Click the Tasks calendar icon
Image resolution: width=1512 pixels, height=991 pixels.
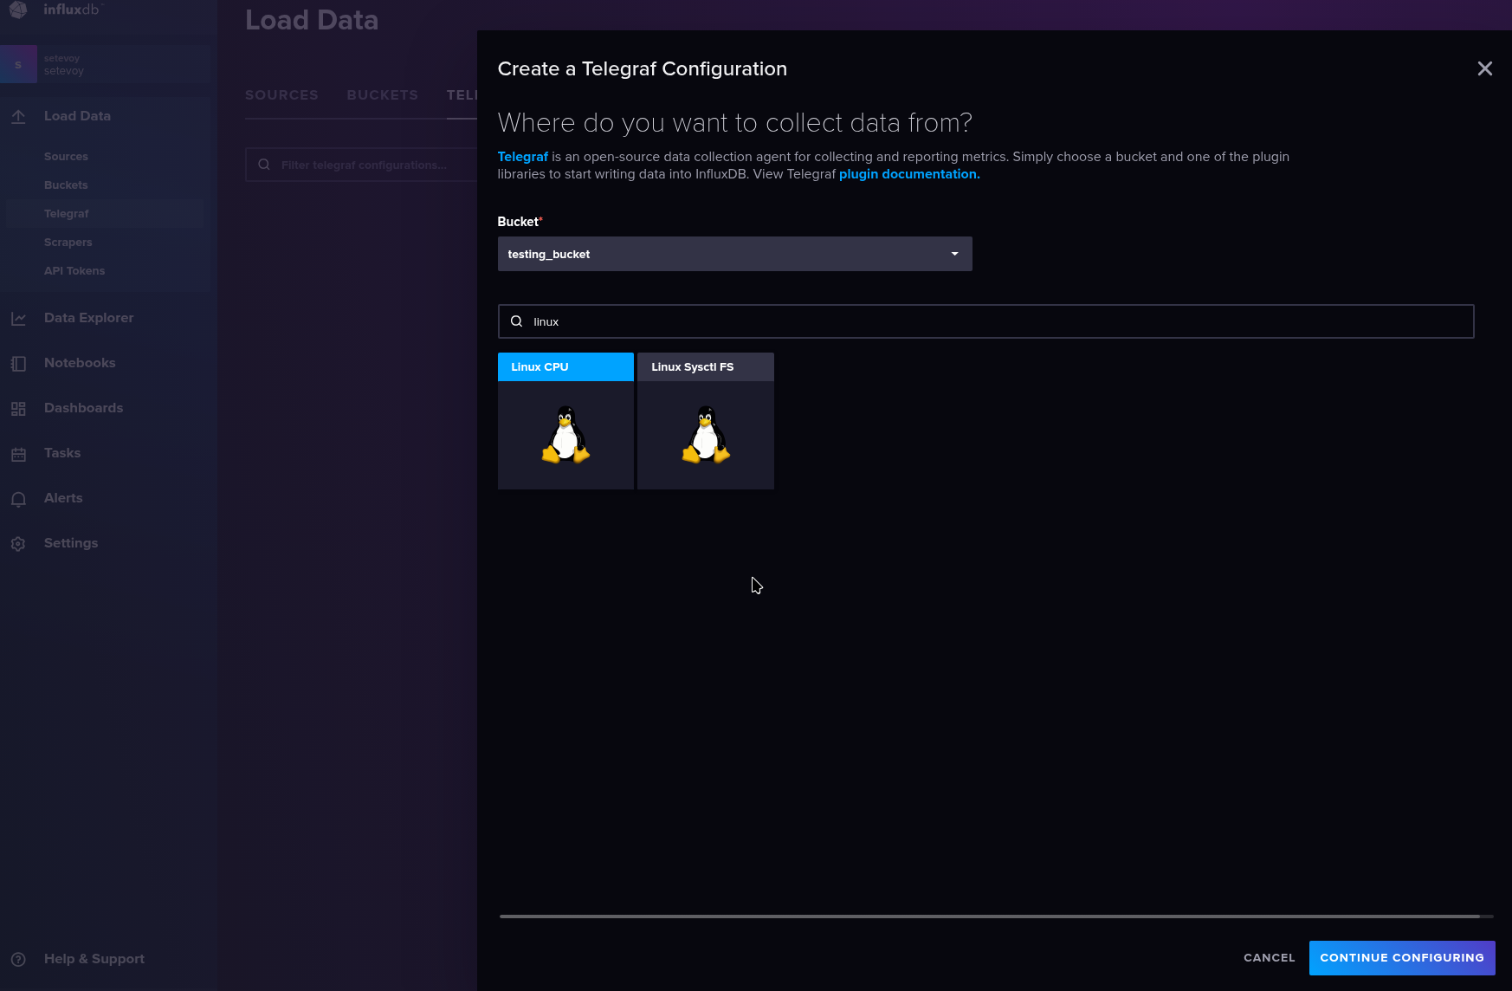pyautogui.click(x=18, y=454)
